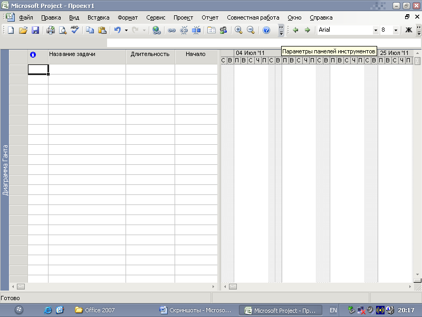The width and height of the screenshot is (422, 317).
Task: Create a new project file
Action: 11,30
